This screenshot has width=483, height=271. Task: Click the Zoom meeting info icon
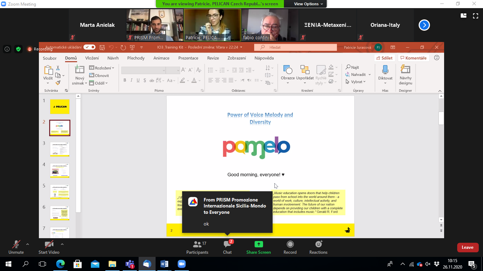coord(7,49)
